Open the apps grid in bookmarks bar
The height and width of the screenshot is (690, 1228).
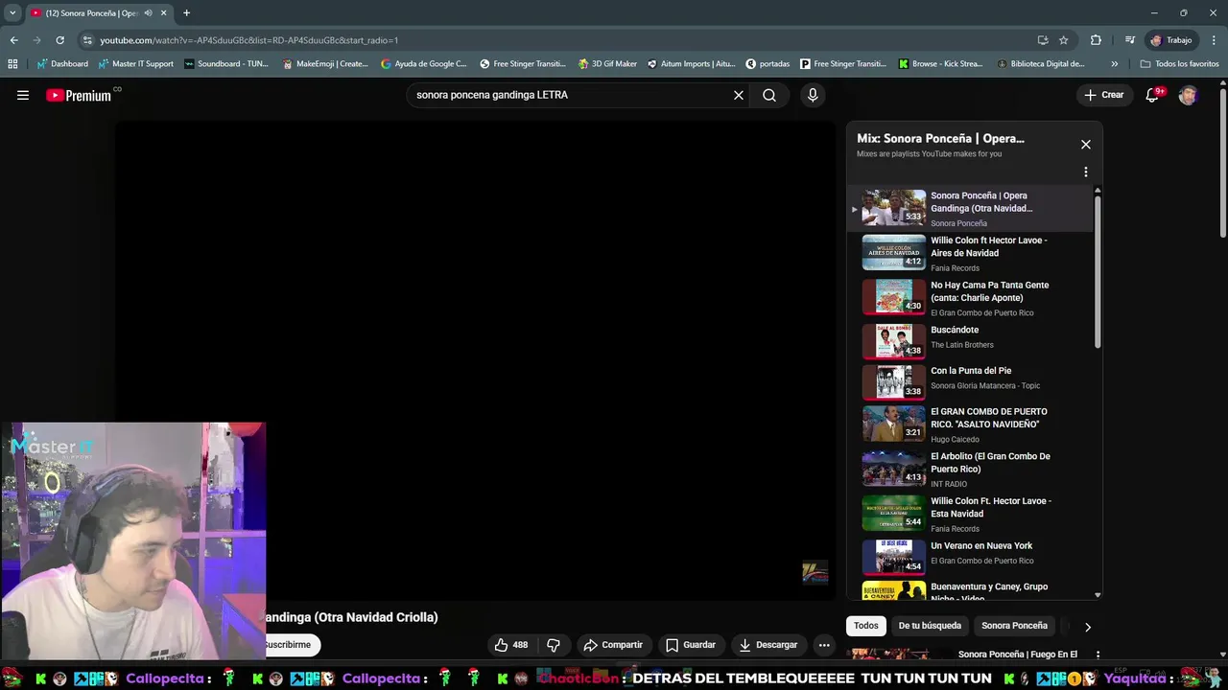12,64
